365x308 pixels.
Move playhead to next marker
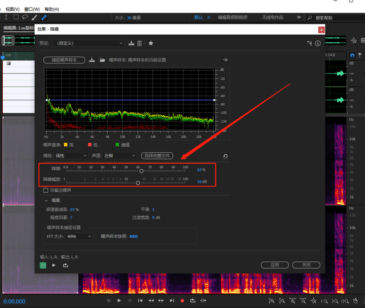click(172, 301)
